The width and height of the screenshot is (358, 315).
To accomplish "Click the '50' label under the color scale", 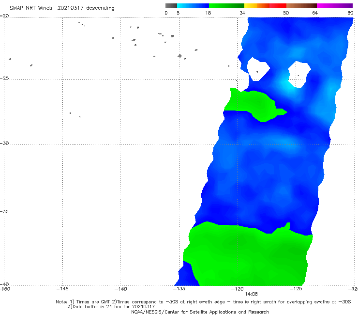I will coord(286,13).
